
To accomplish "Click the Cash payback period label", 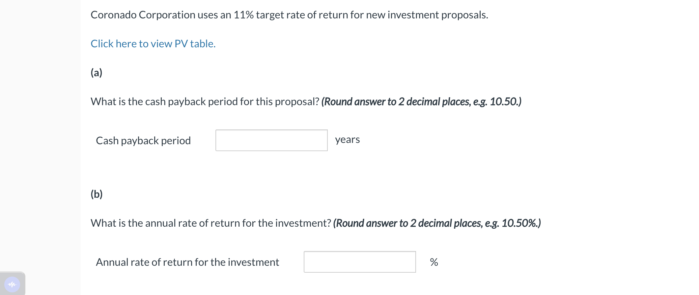I will 143,140.
